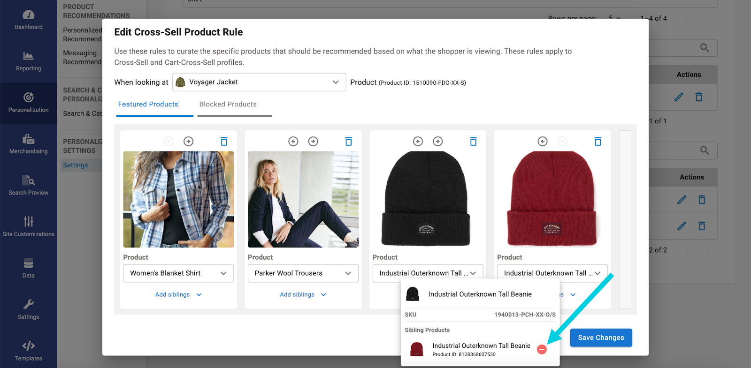
Task: Delete the black beanie product card
Action: [x=473, y=141]
